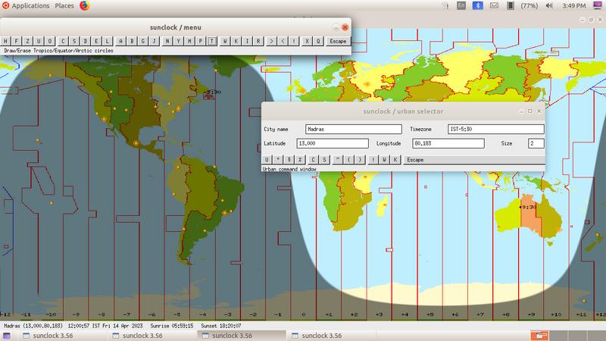Click the Q button in sunclock menu

pos(318,41)
